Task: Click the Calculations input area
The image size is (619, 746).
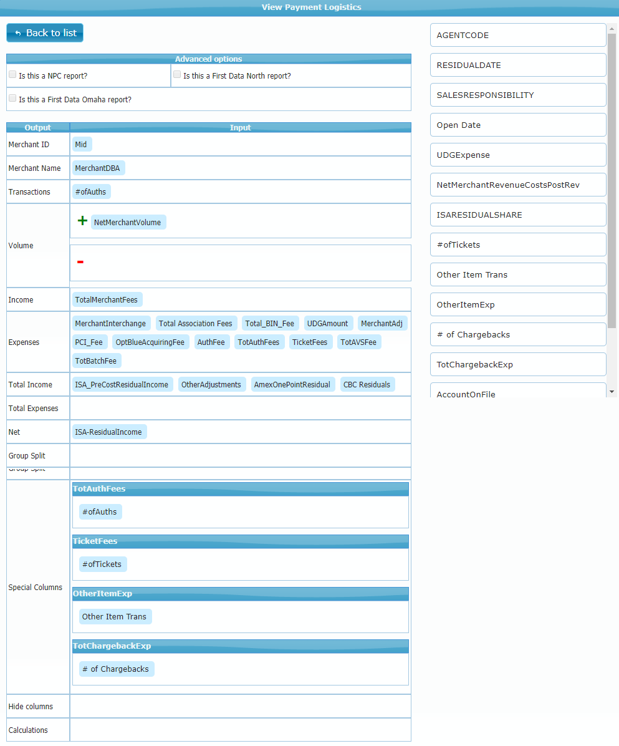Action: tap(240, 730)
